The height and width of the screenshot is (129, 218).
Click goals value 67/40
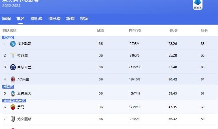point(173,67)
